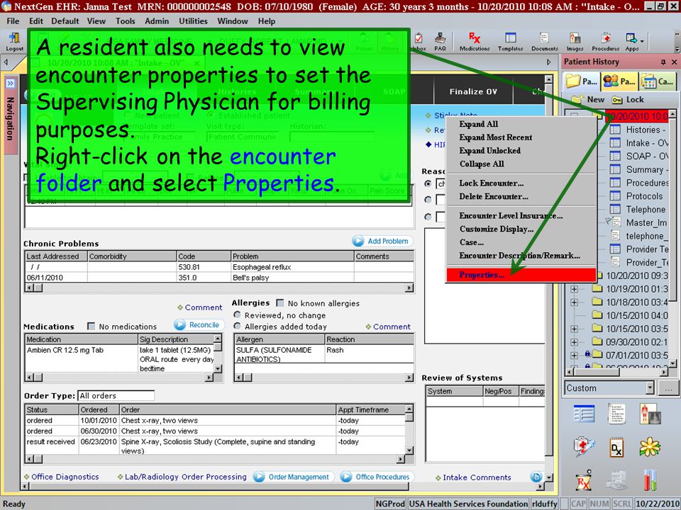This screenshot has width=681, height=510.
Task: Click the Patient History tree vertical scrollbar
Action: pos(672,239)
